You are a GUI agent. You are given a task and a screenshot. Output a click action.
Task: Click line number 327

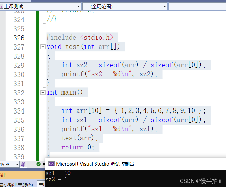tap(19, 47)
